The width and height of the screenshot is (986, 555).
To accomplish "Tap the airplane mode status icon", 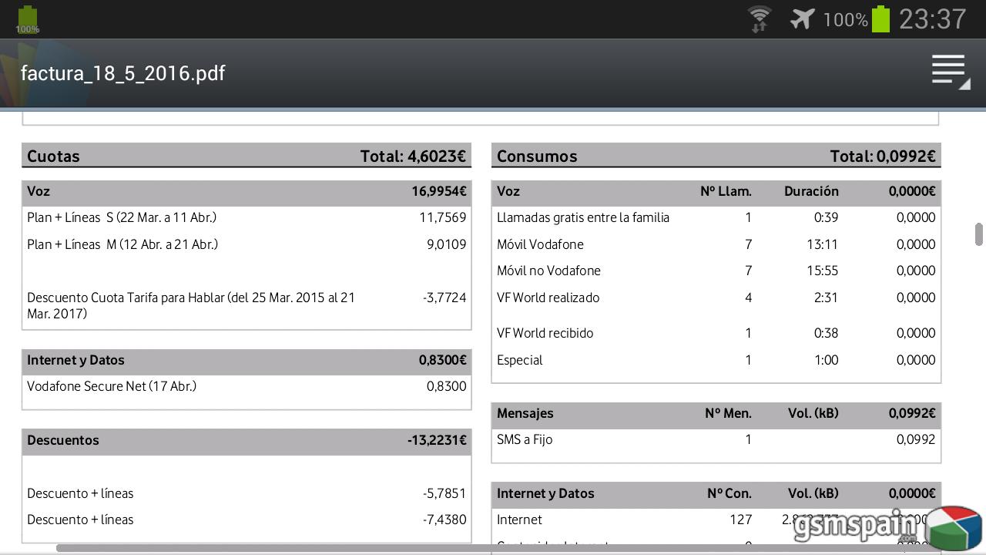I will [x=802, y=18].
